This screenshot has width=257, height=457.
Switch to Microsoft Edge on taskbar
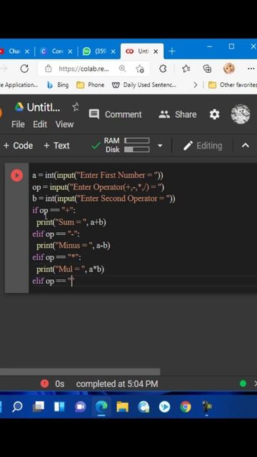click(101, 406)
